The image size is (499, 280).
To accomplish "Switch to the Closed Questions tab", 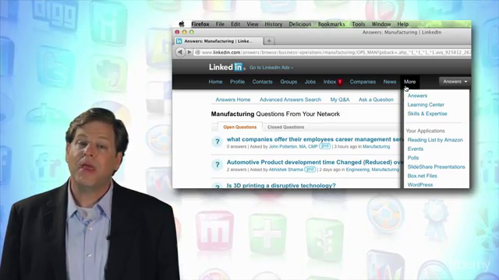I will [286, 127].
